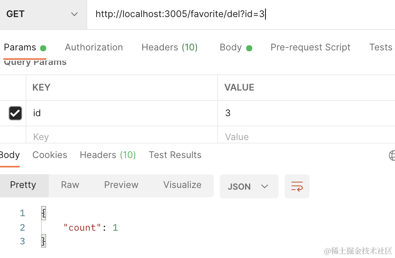Switch to Preview response view
395x258 pixels.
point(121,185)
